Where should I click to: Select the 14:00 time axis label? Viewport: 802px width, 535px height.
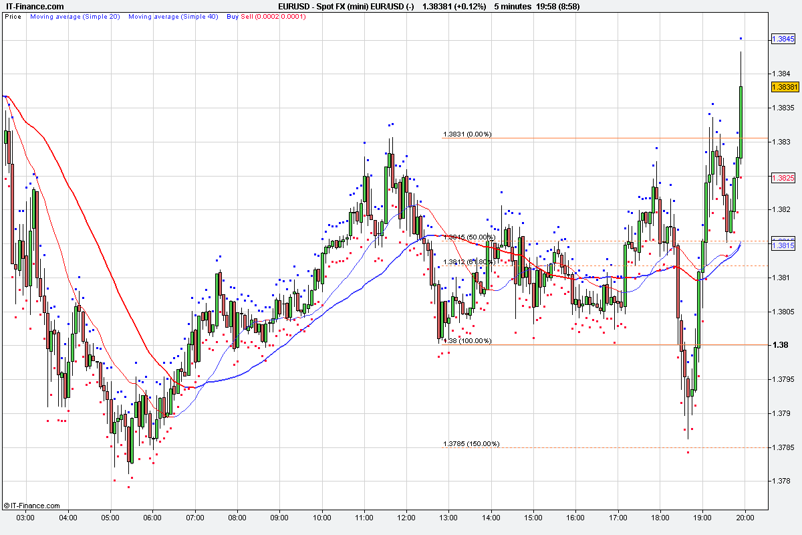[491, 518]
